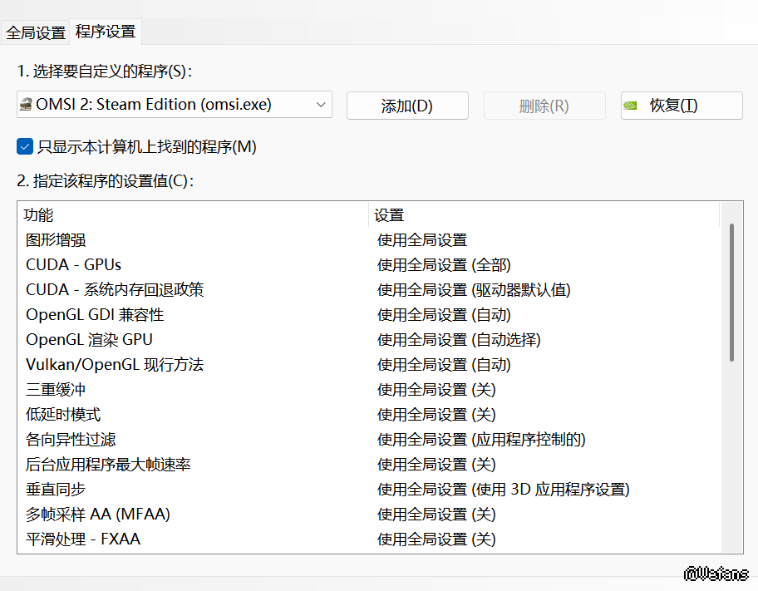
Task: Select the CUDA - GPUs feature row
Action: point(73,265)
